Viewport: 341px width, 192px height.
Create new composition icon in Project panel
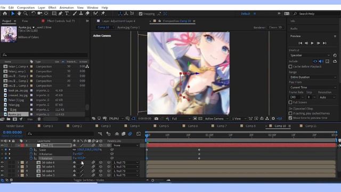tap(15, 119)
